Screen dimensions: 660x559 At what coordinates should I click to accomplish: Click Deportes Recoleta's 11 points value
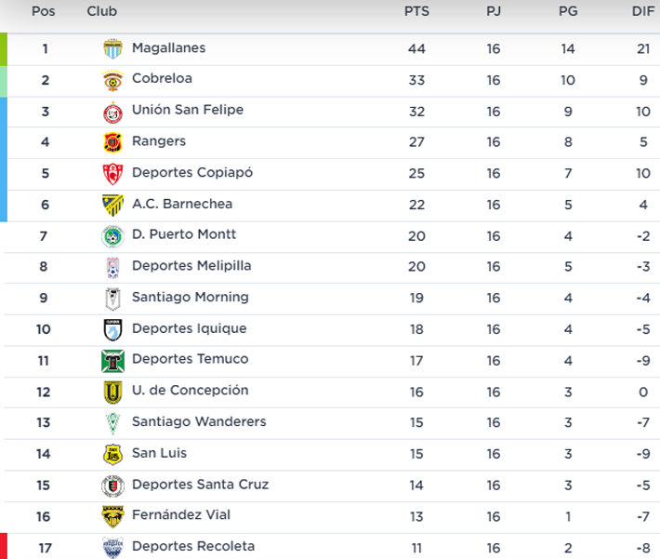(x=416, y=547)
